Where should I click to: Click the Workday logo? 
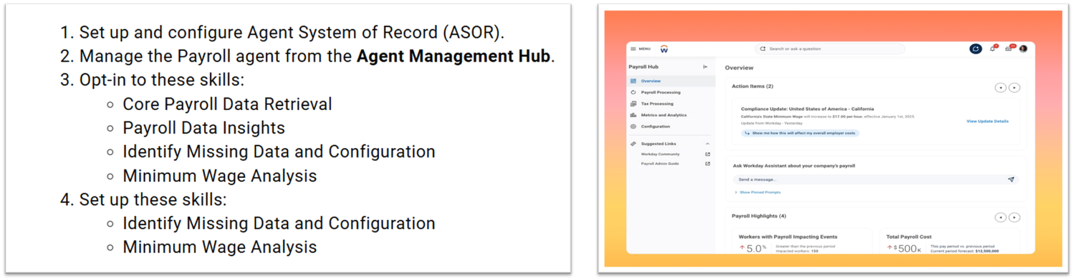coord(664,49)
